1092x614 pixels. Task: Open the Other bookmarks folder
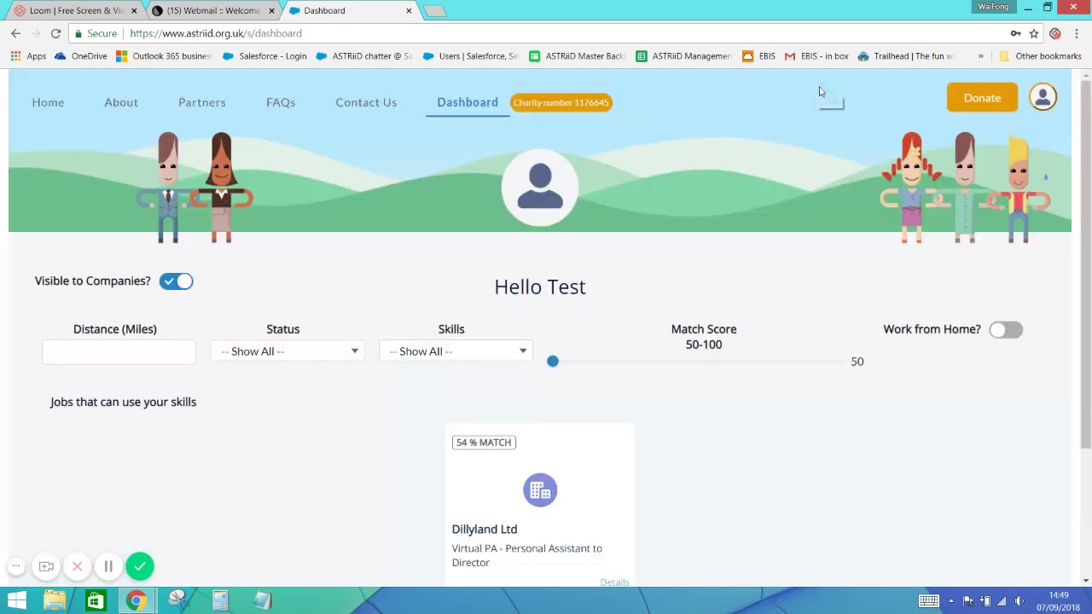pos(1040,56)
